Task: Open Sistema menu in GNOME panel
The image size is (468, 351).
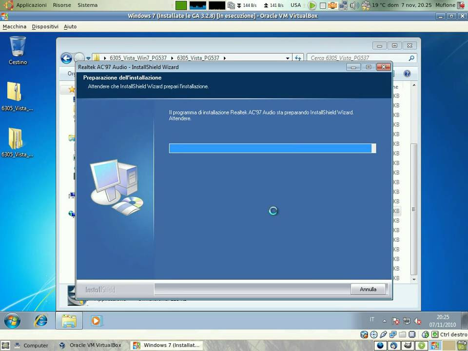Action: (x=87, y=5)
